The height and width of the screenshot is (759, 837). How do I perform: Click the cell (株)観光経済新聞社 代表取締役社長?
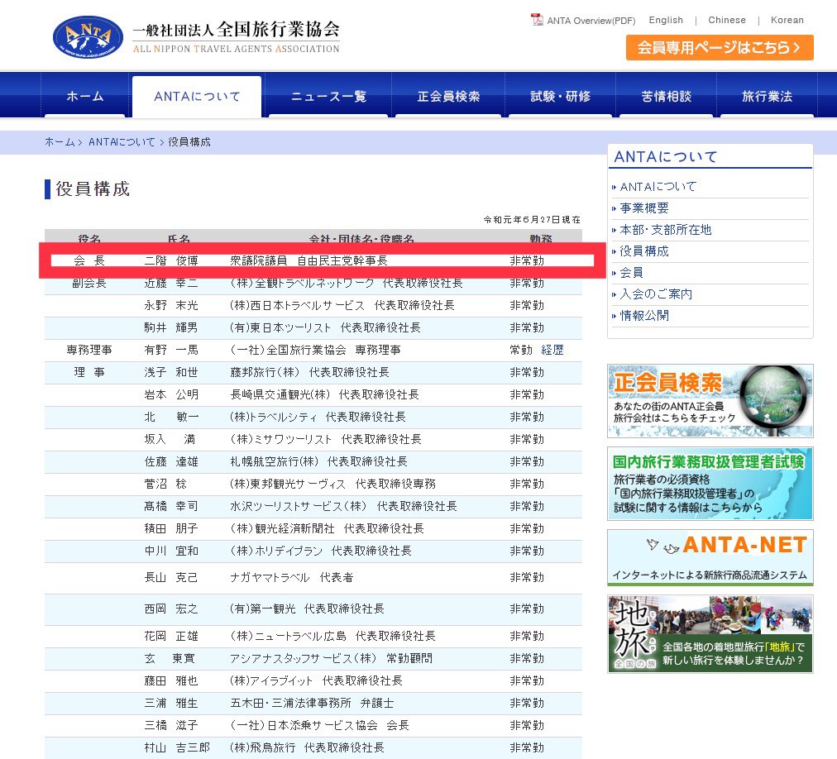(327, 529)
